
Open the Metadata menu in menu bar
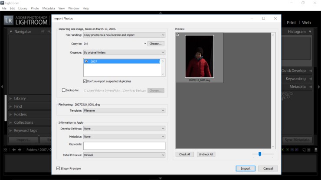[49, 8]
